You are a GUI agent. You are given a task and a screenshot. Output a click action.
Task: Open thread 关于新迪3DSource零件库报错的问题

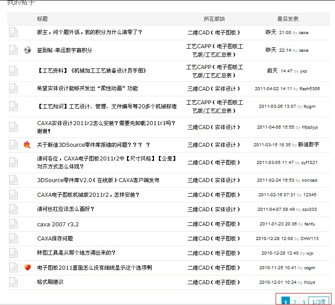coord(93,145)
